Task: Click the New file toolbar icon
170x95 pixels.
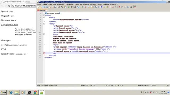Action: (38, 7)
